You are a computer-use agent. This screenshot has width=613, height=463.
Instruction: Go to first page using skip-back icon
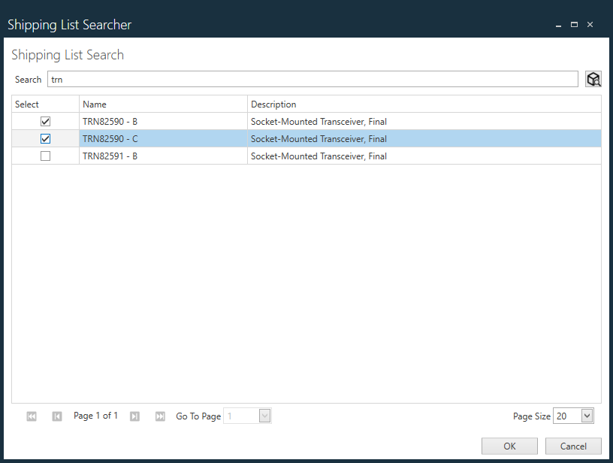click(32, 416)
